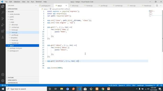
Task: Open Microsoft Store from taskbar
Action: tap(85, 89)
